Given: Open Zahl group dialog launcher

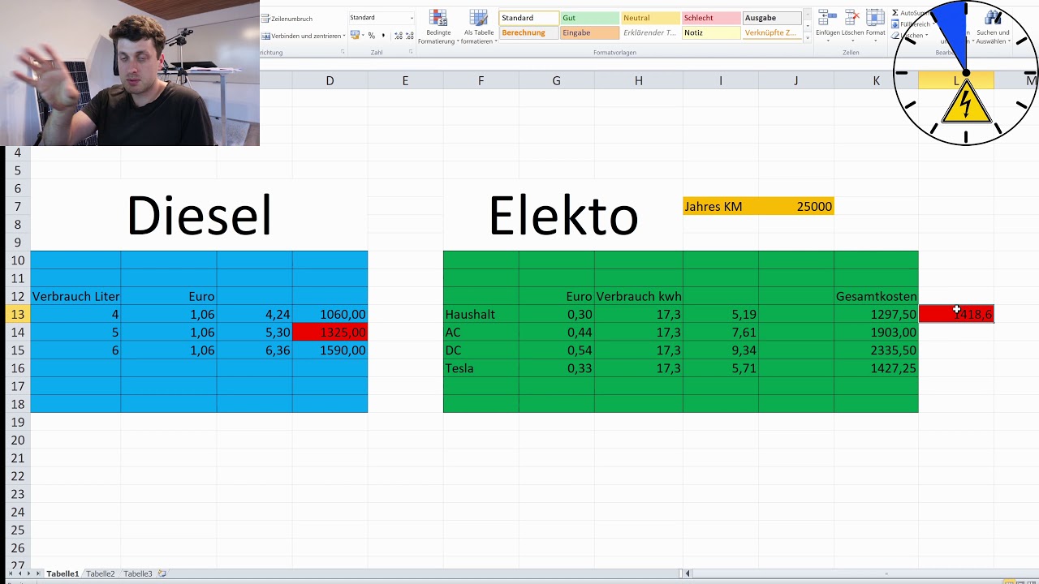Looking at the screenshot, I should 411,52.
